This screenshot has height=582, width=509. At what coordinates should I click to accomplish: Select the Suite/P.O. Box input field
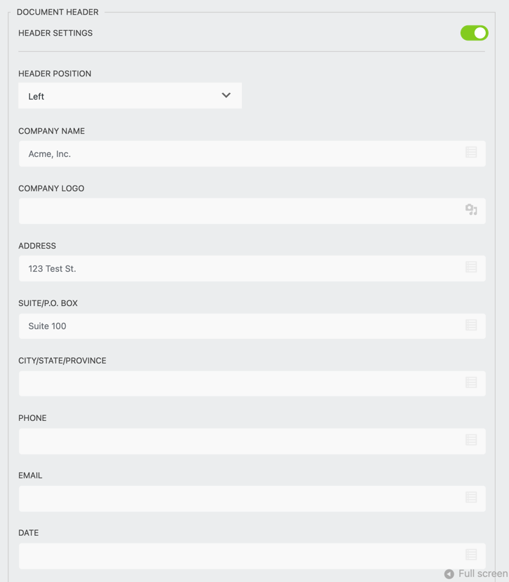pyautogui.click(x=238, y=326)
